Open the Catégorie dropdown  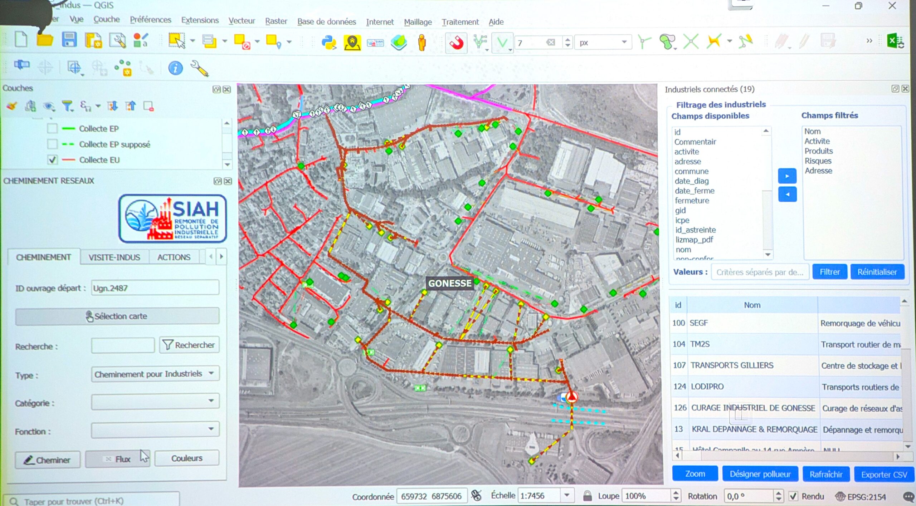point(155,401)
